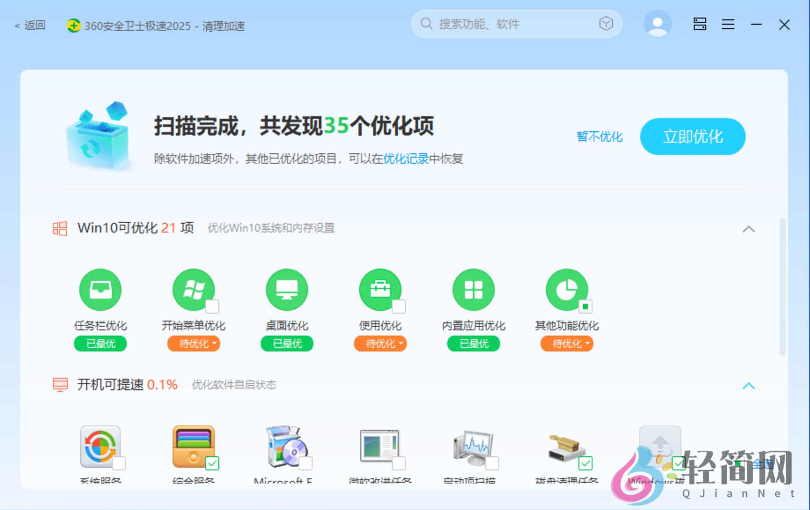The height and width of the screenshot is (510, 810).
Task: Disable the 磁盘清理任务 checkbox
Action: tap(585, 463)
